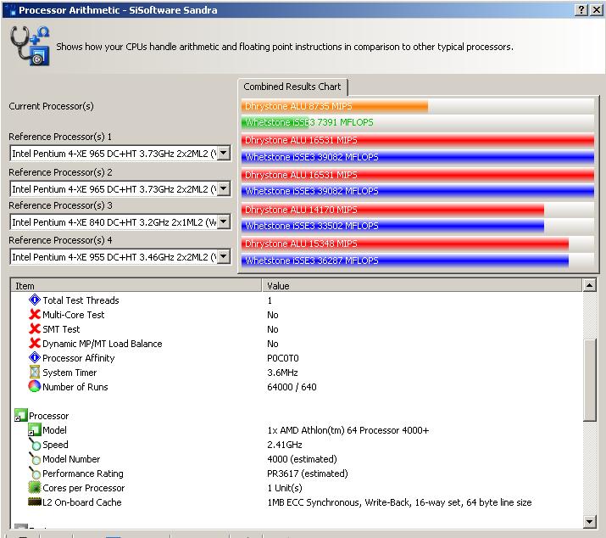Click the blue Whetstone iSSE3 33502 MFLOPS bar
This screenshot has width=606, height=538.
pyautogui.click(x=392, y=226)
